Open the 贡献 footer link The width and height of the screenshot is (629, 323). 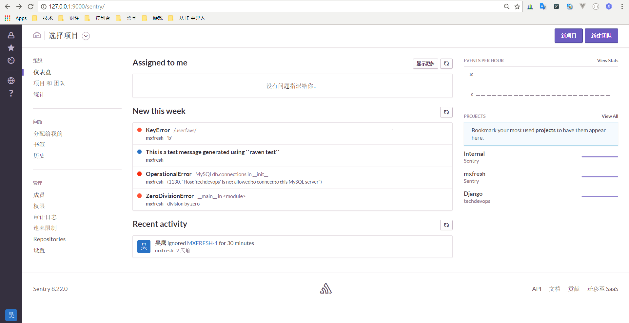tap(574, 289)
